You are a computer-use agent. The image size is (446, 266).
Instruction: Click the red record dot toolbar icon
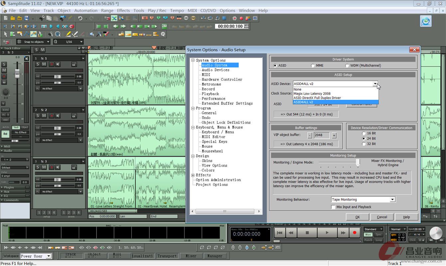(241, 18)
